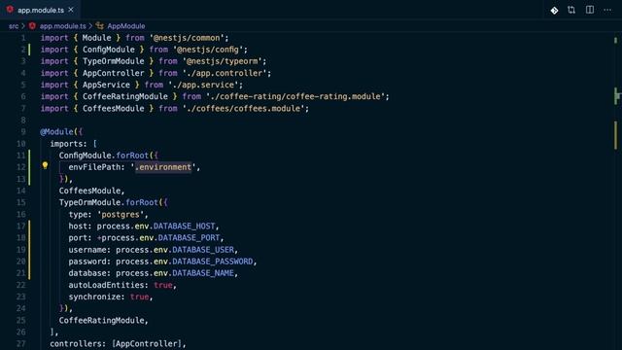Viewport: 622px width, 350px height.
Task: Click the imports: property key
Action: [68, 144]
